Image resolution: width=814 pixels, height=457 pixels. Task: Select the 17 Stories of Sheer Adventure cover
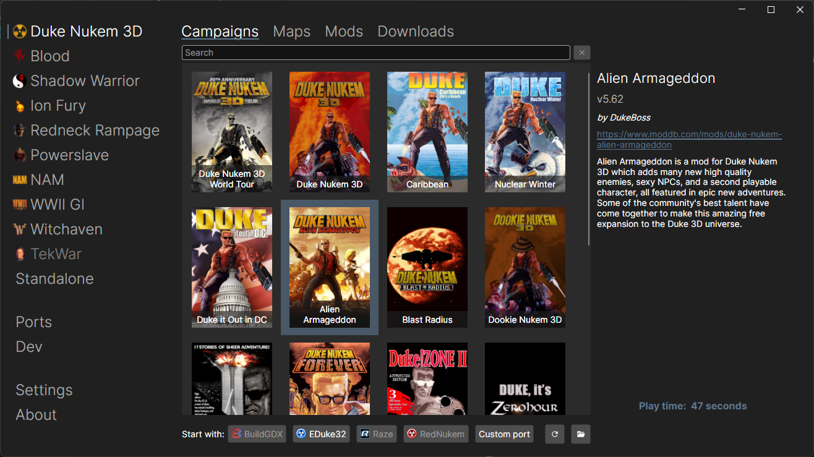232,378
